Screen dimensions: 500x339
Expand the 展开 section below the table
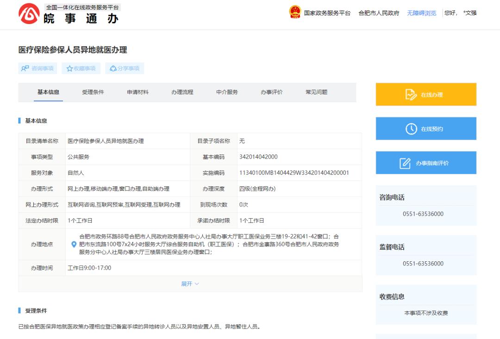189,284
